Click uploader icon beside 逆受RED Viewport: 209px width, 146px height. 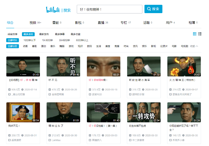pos(90,94)
